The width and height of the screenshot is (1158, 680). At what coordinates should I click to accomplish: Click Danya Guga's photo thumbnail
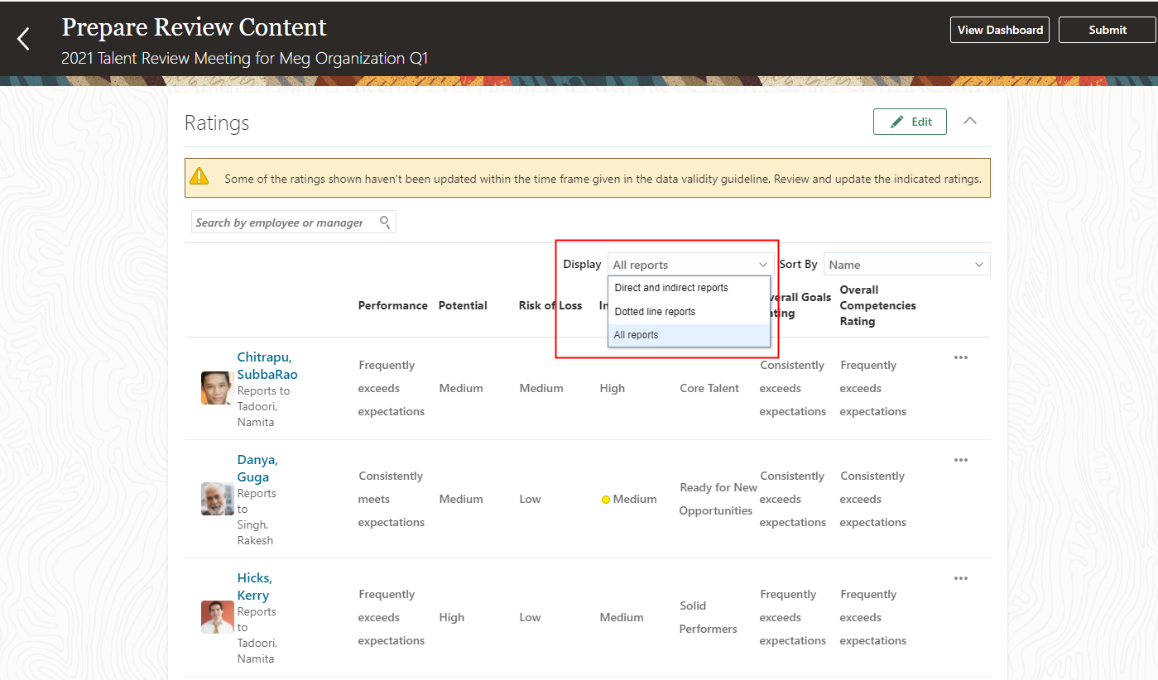click(217, 499)
